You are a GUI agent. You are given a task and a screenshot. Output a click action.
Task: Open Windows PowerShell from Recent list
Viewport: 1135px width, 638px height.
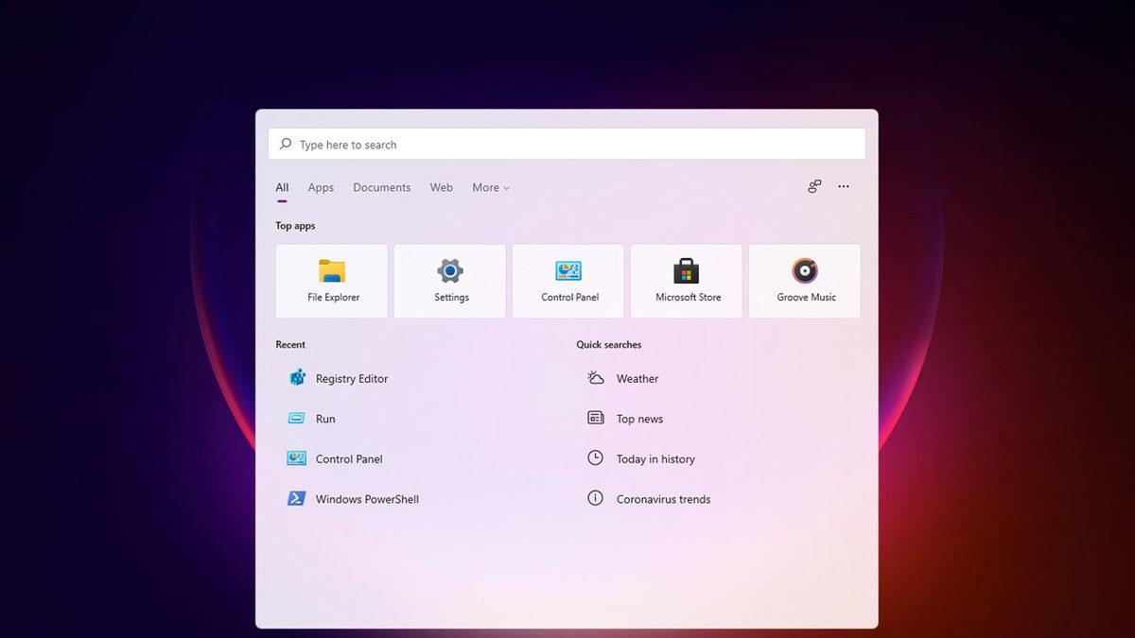(x=367, y=498)
